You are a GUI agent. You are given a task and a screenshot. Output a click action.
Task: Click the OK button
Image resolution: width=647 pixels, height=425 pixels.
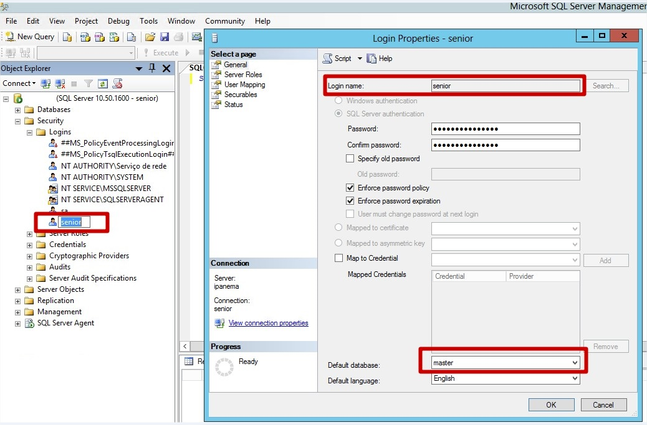coord(551,404)
